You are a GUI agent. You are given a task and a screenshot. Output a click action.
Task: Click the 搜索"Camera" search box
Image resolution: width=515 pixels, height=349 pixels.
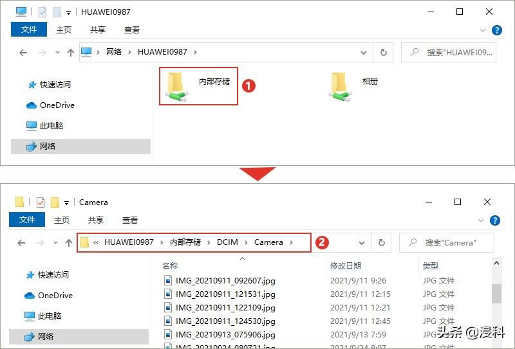point(447,243)
